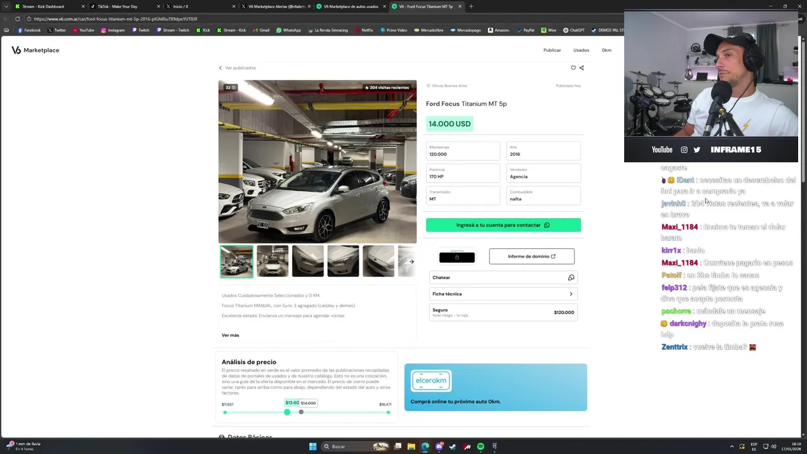This screenshot has height=454, width=807.
Task: Click the grey $14.000 slider marker
Action: [x=301, y=412]
